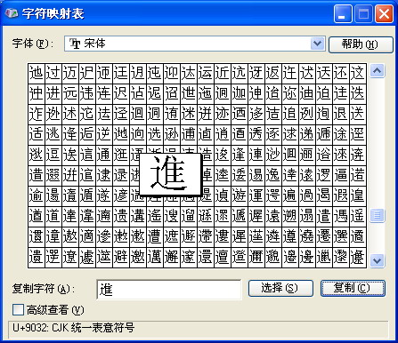Screen dimensions: 398x343
Task: Select the character 逆 in the grid
Action: pyautogui.click(x=104, y=134)
